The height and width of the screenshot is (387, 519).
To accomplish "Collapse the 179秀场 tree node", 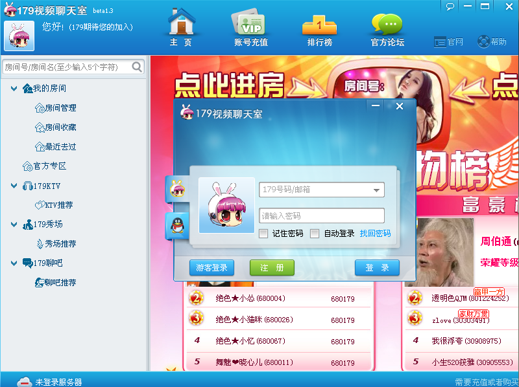I will coord(14,225).
